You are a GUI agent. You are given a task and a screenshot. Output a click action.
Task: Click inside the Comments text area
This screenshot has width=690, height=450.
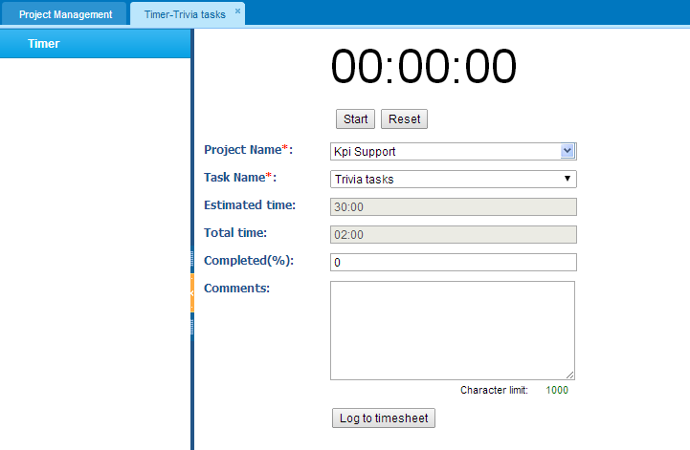(453, 330)
